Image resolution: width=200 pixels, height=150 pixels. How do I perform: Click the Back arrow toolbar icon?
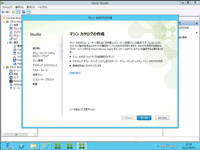(3, 12)
